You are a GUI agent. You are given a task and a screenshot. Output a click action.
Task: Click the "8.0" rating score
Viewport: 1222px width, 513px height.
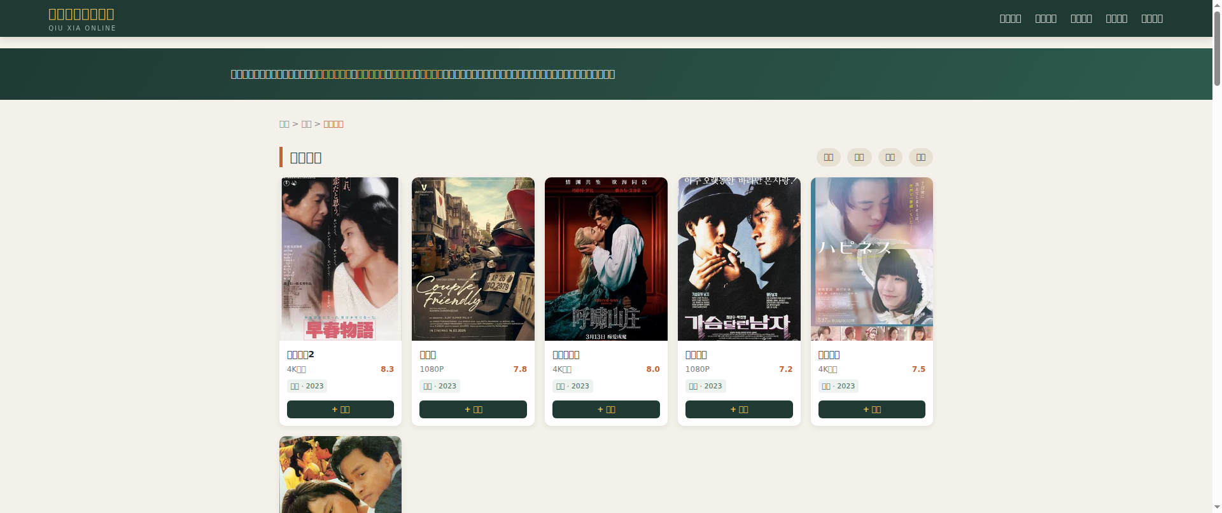coord(653,369)
